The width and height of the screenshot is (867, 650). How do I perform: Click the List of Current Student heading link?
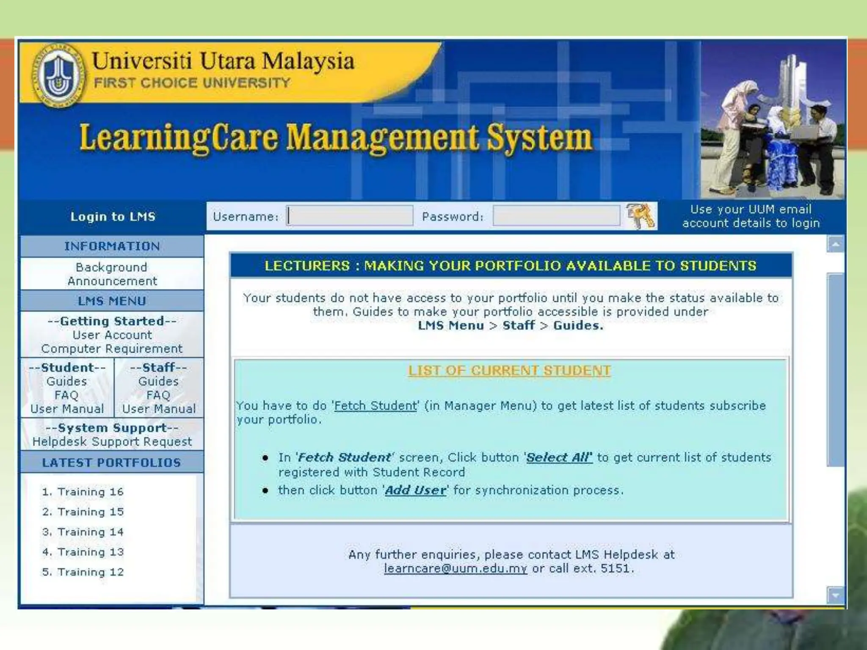pos(509,370)
